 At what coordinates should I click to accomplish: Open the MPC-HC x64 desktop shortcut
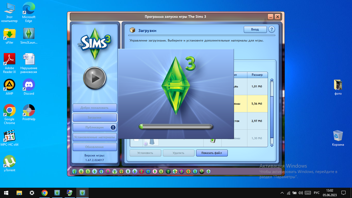pyautogui.click(x=9, y=138)
